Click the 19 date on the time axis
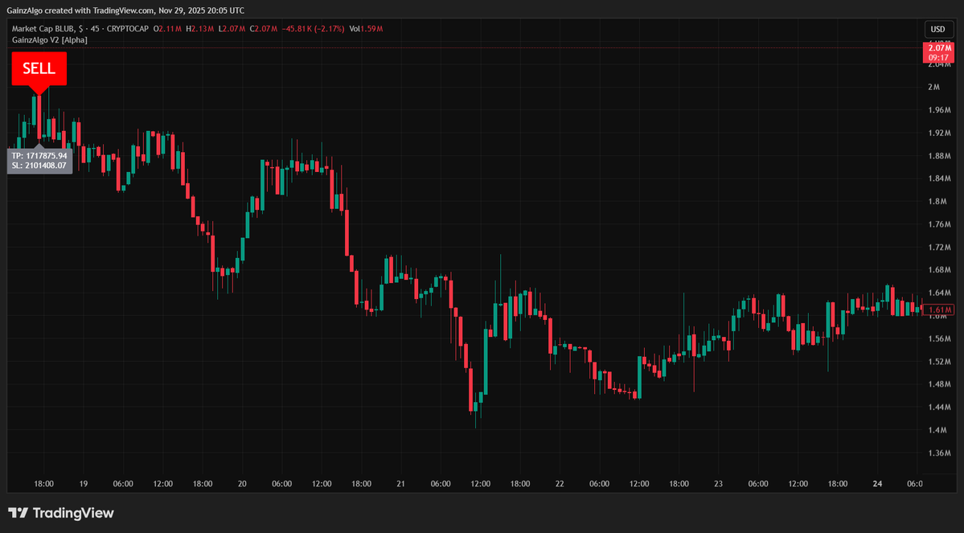964x533 pixels. 83,484
